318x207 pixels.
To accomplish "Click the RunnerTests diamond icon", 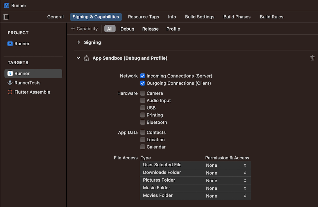I will coord(10,83).
